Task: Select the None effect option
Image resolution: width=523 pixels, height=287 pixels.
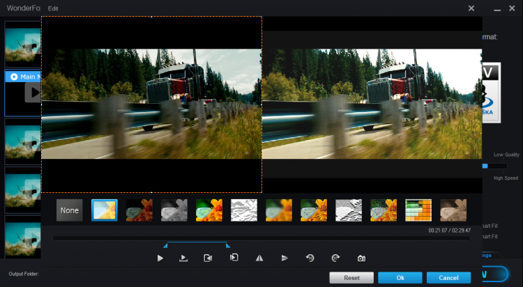Action: pyautogui.click(x=69, y=210)
